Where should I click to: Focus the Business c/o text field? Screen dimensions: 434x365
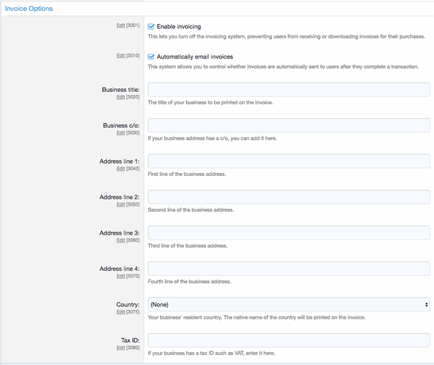tap(289, 125)
